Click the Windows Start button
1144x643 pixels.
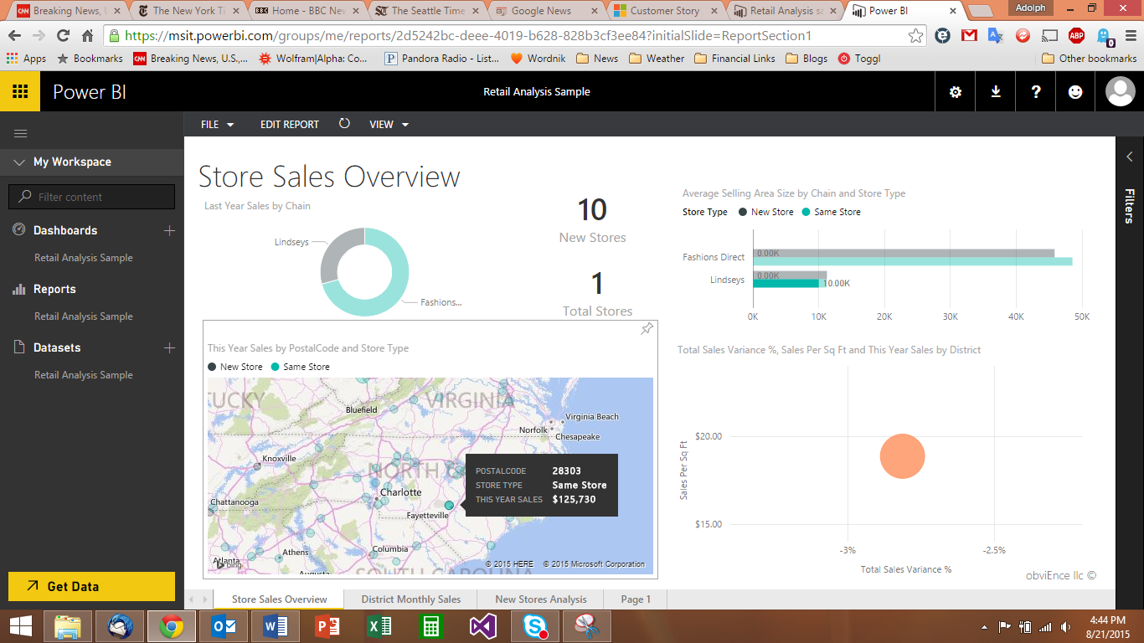(20, 626)
